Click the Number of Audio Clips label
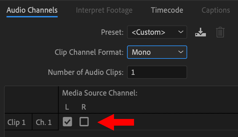This screenshot has height=137, width=238. pyautogui.click(x=86, y=73)
